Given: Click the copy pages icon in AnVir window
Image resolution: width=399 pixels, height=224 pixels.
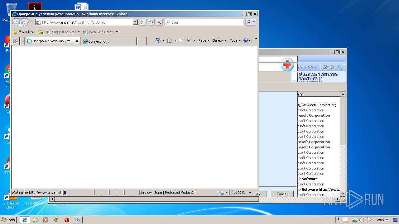Looking at the screenshot, I should (332, 67).
